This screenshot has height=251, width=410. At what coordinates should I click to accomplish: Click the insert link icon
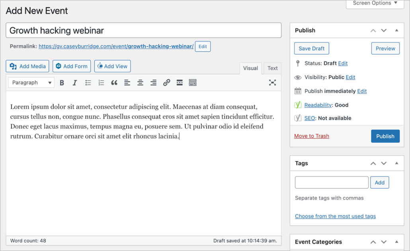point(166,83)
